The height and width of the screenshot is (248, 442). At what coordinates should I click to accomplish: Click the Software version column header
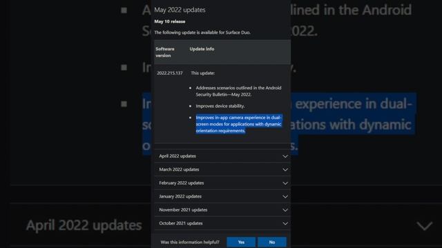click(x=165, y=52)
